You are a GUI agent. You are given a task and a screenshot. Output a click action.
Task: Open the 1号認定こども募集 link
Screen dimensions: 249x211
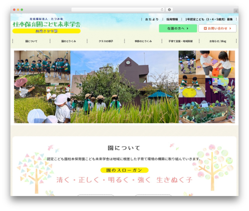pos(209,19)
